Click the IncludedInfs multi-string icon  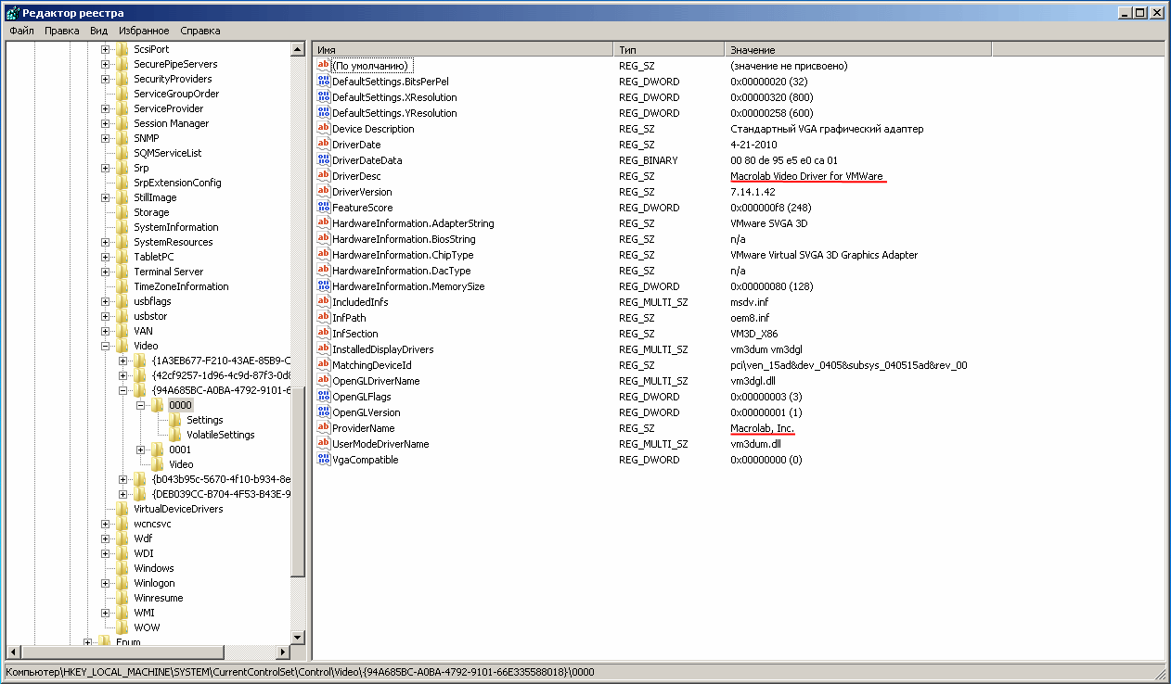pos(324,302)
